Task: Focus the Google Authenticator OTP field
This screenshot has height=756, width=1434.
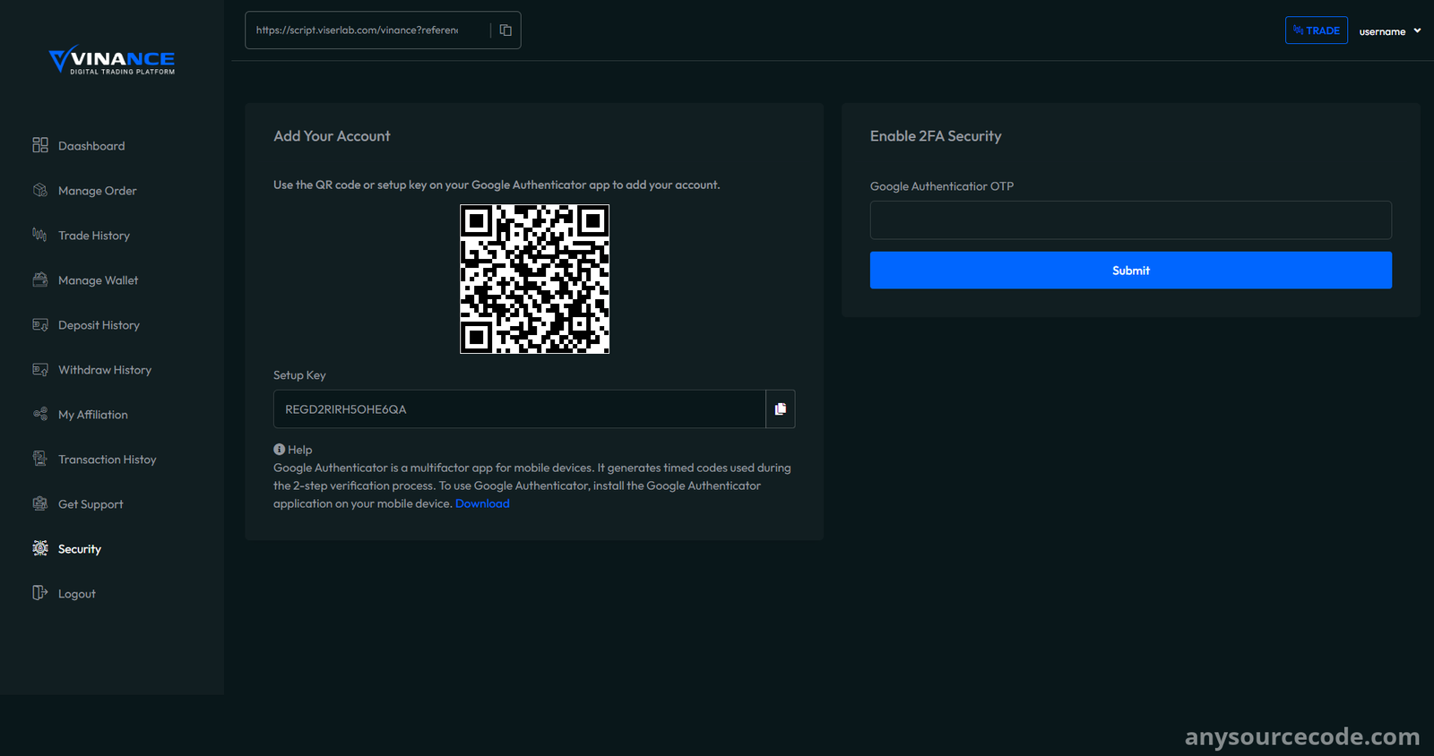Action: tap(1130, 219)
